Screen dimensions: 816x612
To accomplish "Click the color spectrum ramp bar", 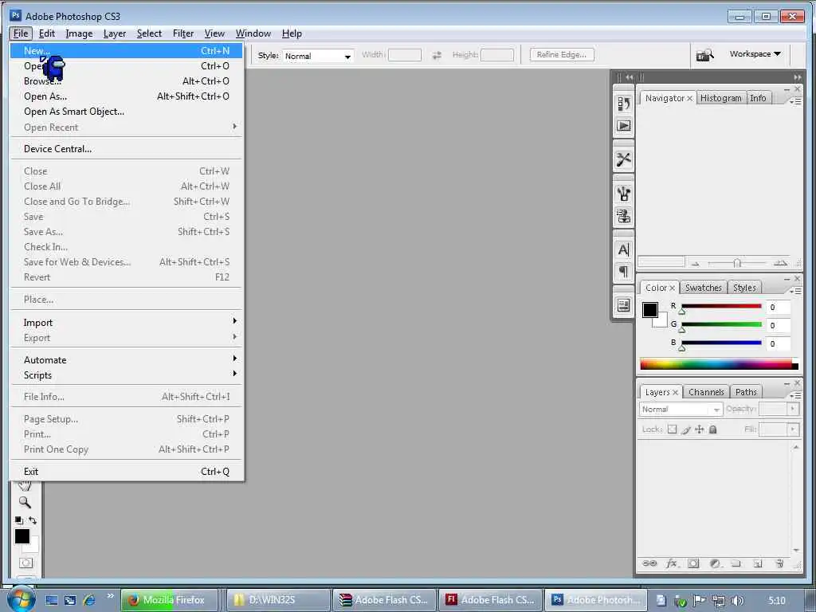I will pos(719,364).
